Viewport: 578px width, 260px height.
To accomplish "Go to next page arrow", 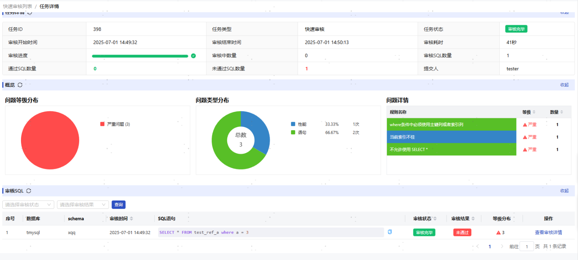I will point(502,247).
